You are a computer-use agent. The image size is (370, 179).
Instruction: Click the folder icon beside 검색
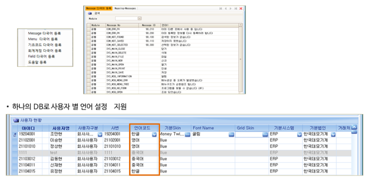tap(90, 13)
